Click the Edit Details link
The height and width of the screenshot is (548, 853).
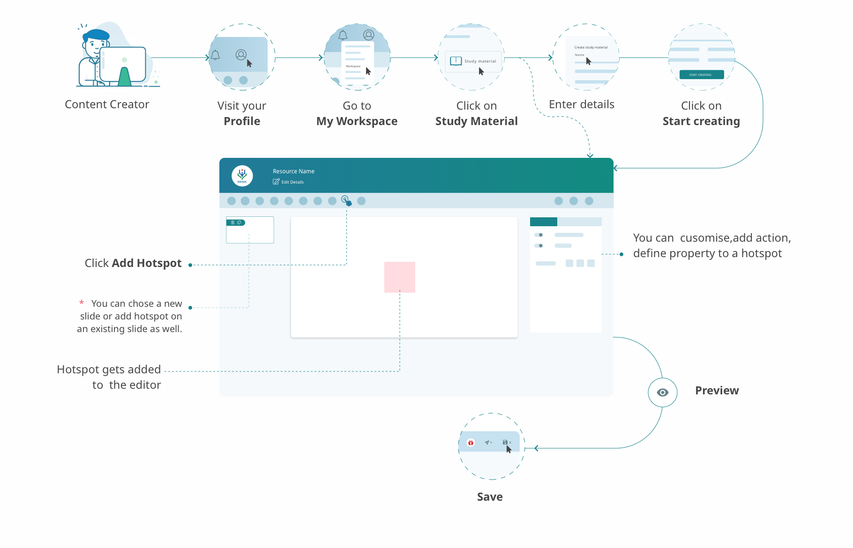(289, 182)
